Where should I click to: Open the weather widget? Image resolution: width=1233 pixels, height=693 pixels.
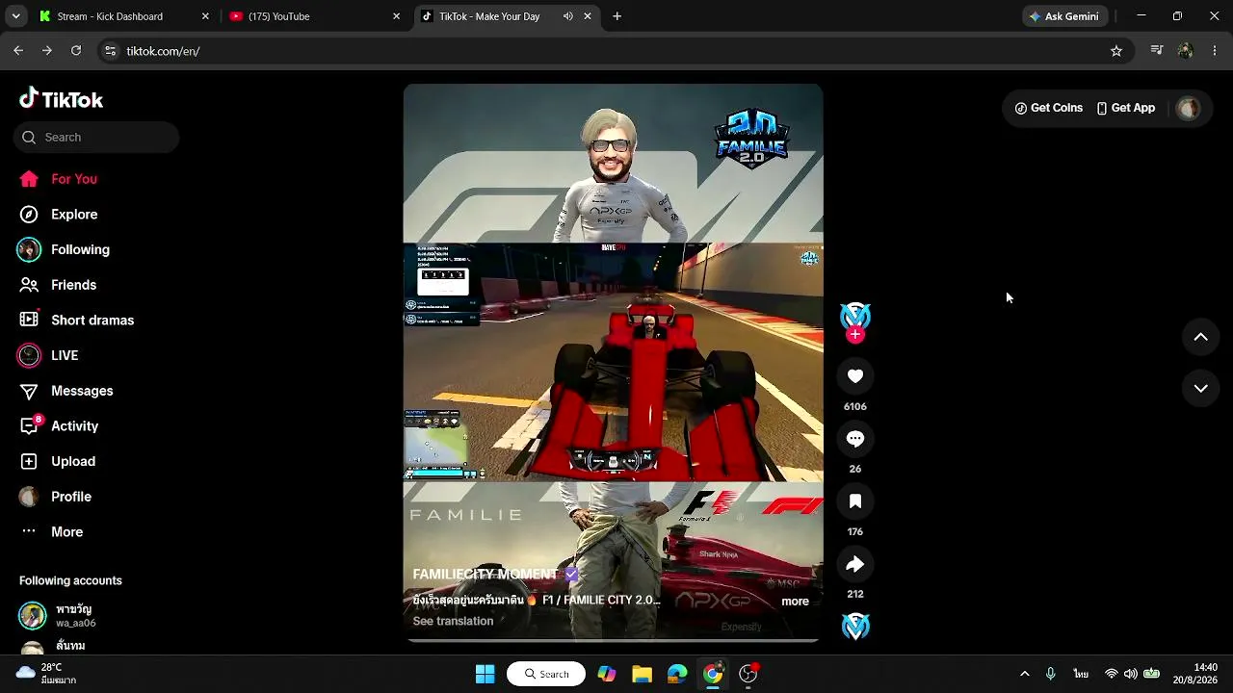46,674
